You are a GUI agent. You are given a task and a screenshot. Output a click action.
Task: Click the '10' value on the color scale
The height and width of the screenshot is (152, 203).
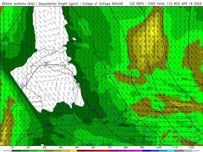[x=12, y=147]
